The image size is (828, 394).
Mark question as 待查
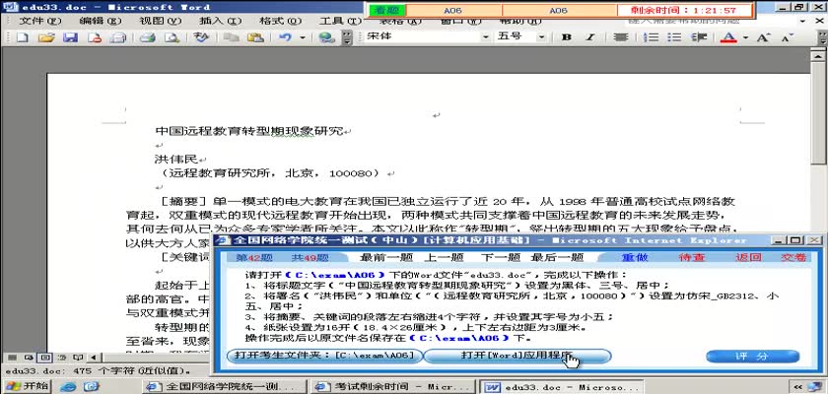tap(691, 257)
